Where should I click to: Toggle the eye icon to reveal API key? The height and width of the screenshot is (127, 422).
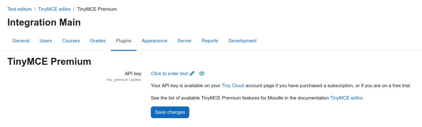pyautogui.click(x=202, y=74)
